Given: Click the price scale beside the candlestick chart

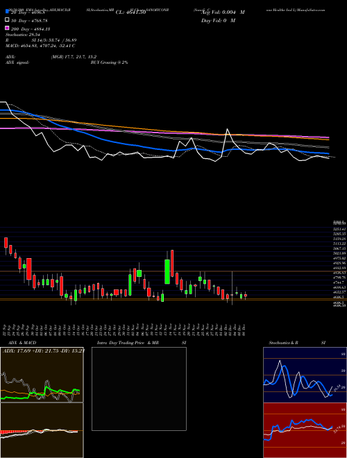Looking at the screenshot, I should [339, 264].
